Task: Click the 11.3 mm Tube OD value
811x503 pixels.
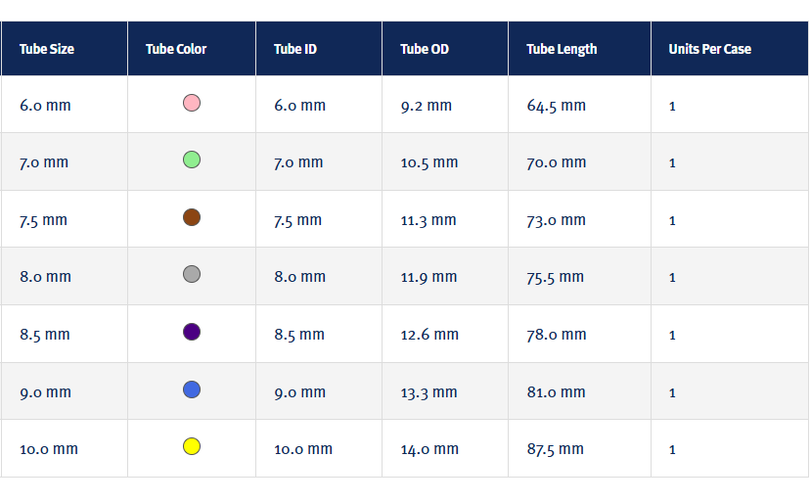Action: (x=428, y=220)
